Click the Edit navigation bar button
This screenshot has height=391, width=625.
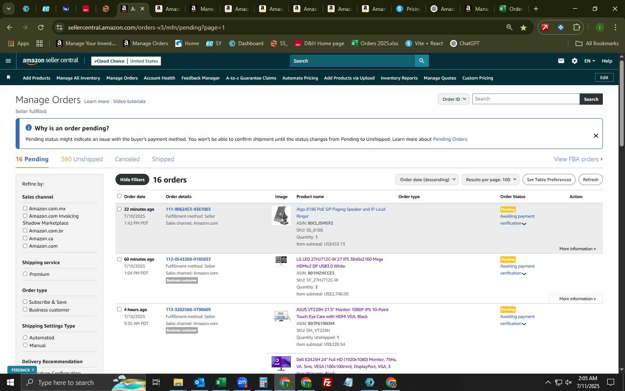[x=604, y=77]
